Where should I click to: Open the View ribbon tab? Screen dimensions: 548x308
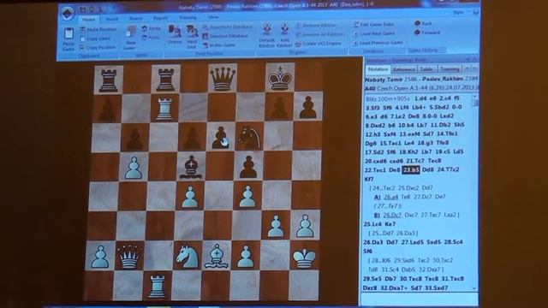point(213,17)
